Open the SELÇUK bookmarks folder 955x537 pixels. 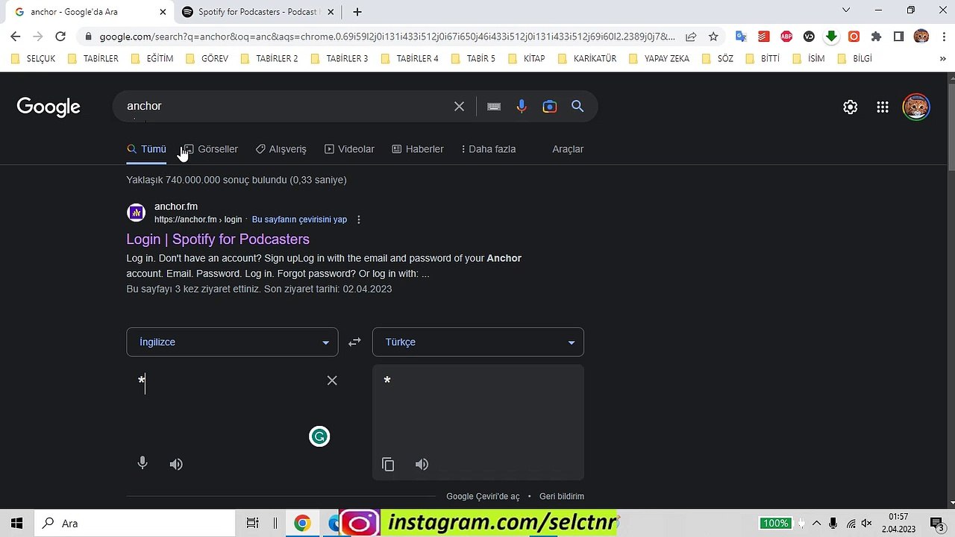(x=34, y=59)
